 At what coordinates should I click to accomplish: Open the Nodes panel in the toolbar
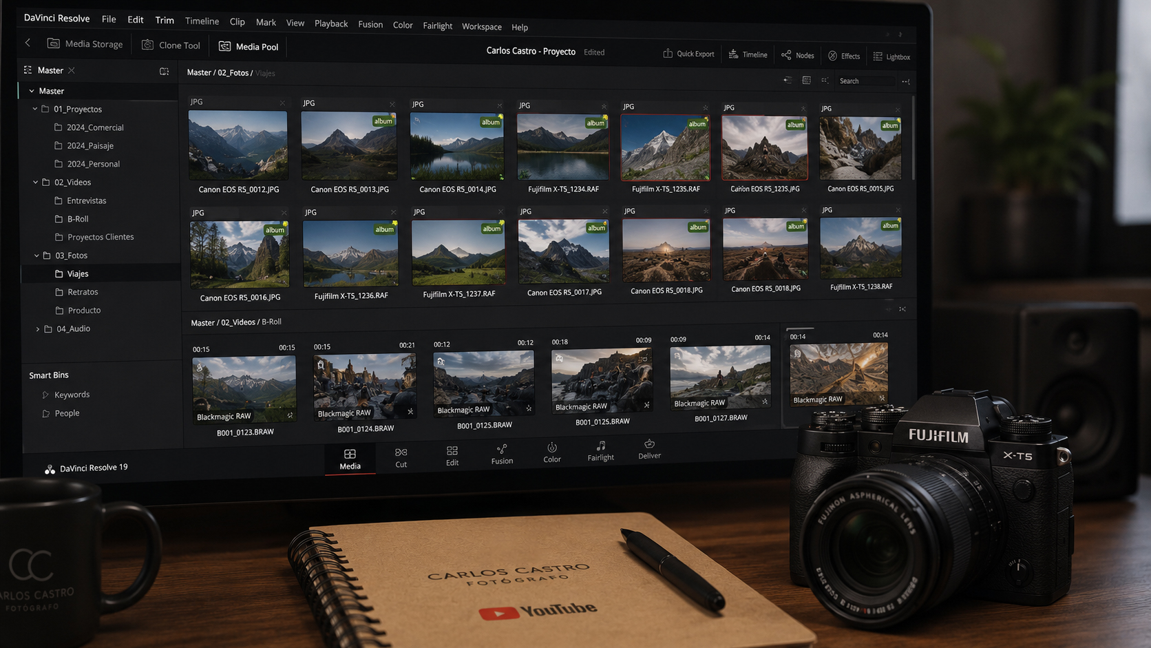tap(798, 55)
